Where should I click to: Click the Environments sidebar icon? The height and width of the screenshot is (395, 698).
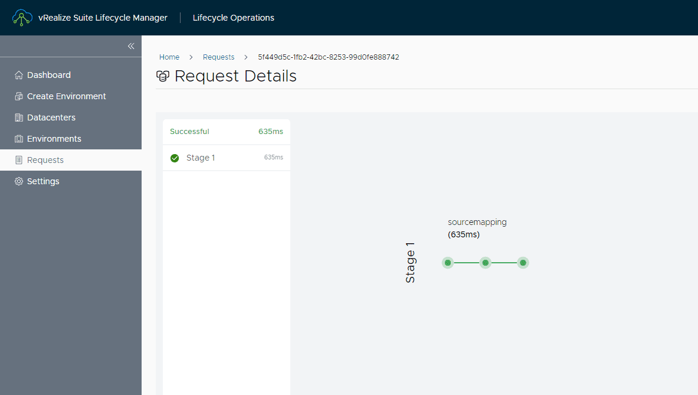coord(18,139)
